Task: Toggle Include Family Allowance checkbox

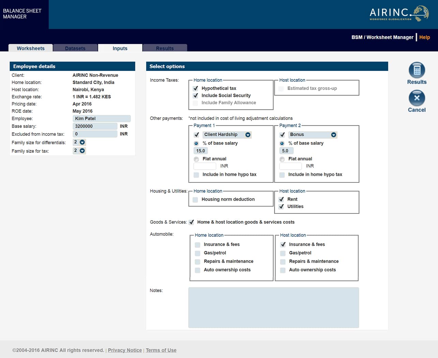Action: [196, 103]
